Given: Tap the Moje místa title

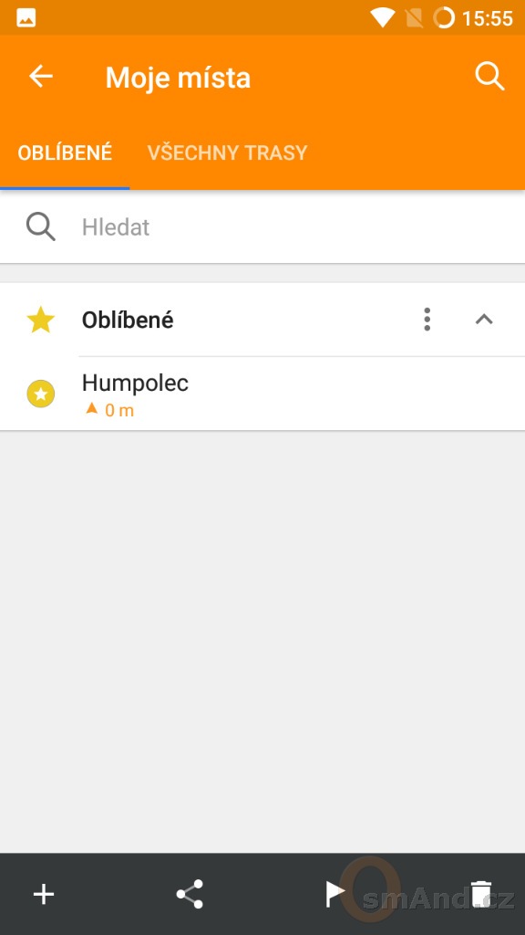Looking at the screenshot, I should pyautogui.click(x=178, y=78).
